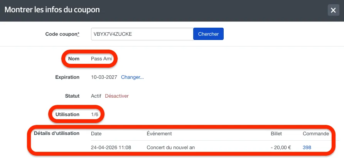This screenshot has width=344, height=158.
Task: Select the utilisation value 1/6
Action: point(94,115)
